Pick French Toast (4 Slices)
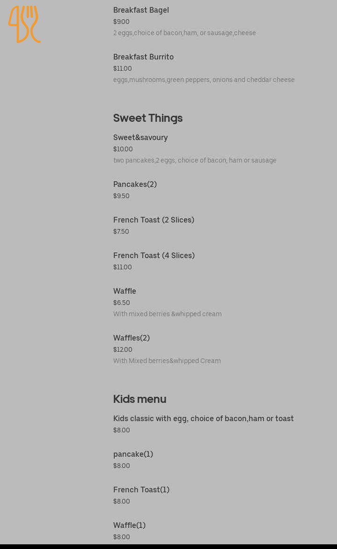337x549 pixels. (x=154, y=255)
